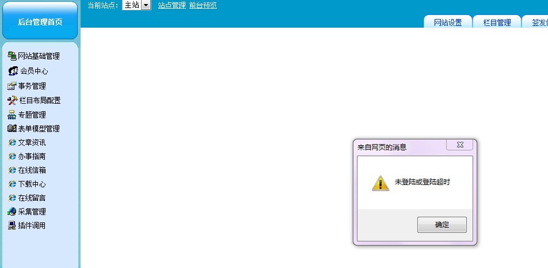Switch to the 网站设置 tab
The height and width of the screenshot is (268, 548).
click(448, 22)
